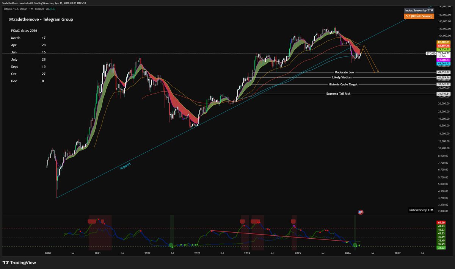Click the July row in FOMC dates
455x269 pixels.
(28, 59)
